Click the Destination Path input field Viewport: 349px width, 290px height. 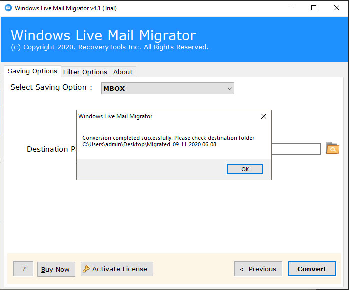pyautogui.click(x=296, y=149)
